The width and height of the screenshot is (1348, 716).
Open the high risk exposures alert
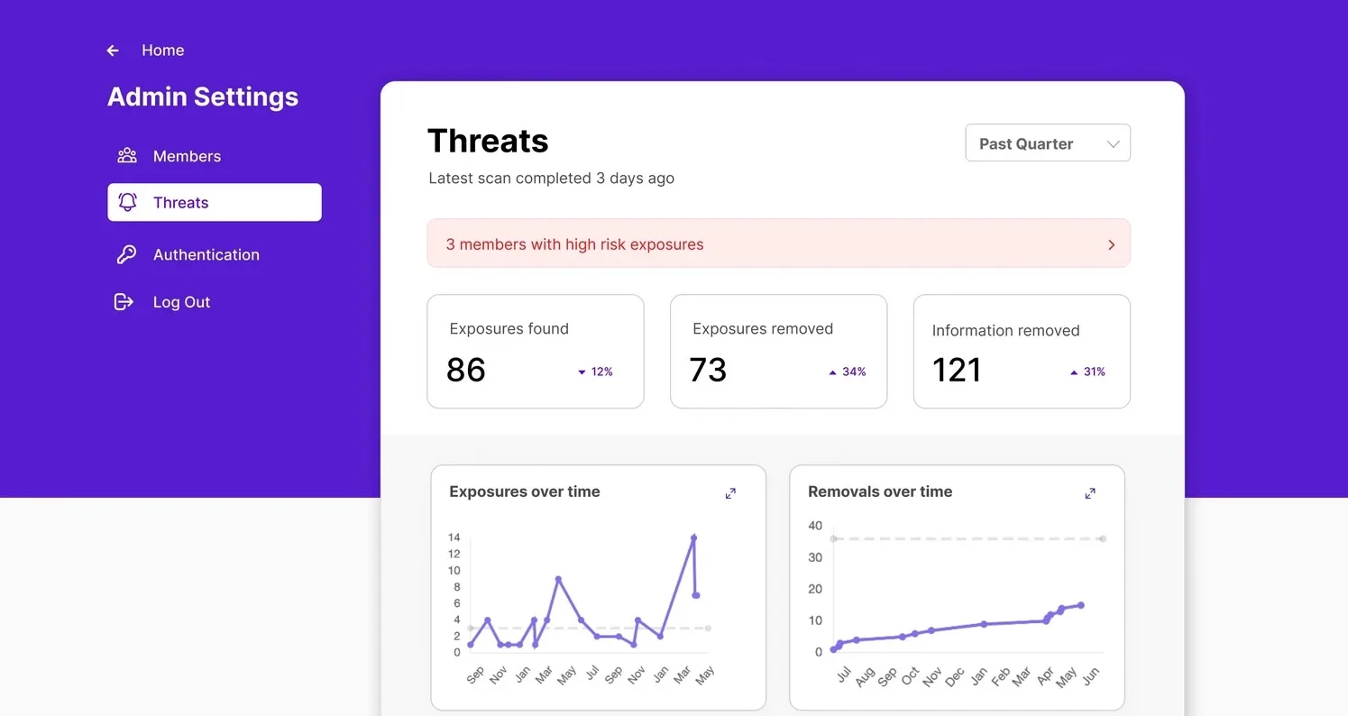[x=778, y=243]
